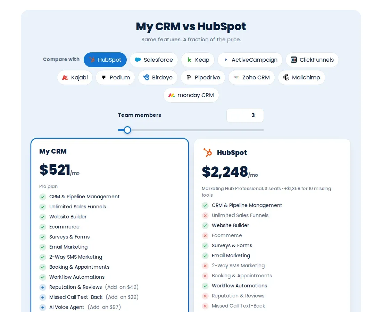Click the check icon for My CRM Booking & Appointments
This screenshot has height=312, width=382.
point(43,267)
